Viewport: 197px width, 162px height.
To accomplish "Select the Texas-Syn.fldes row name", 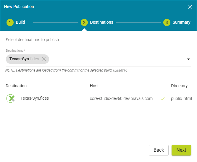I will coord(35,98).
